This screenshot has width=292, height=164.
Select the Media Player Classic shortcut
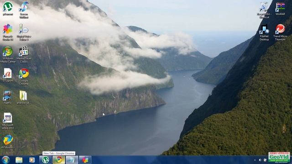tap(24, 55)
